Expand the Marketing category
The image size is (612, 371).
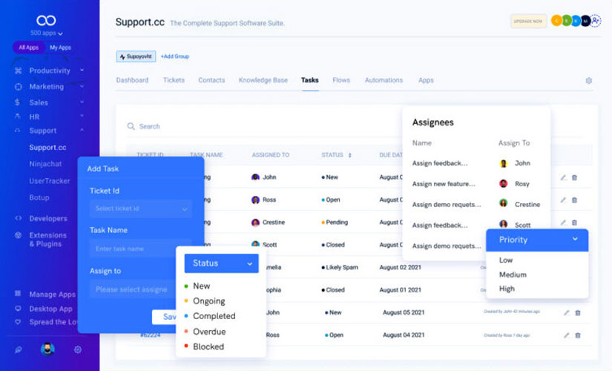click(82, 86)
